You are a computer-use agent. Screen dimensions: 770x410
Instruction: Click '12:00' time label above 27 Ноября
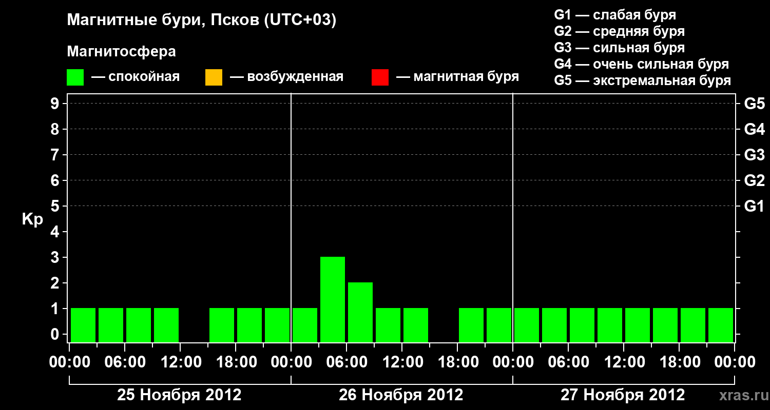point(624,362)
